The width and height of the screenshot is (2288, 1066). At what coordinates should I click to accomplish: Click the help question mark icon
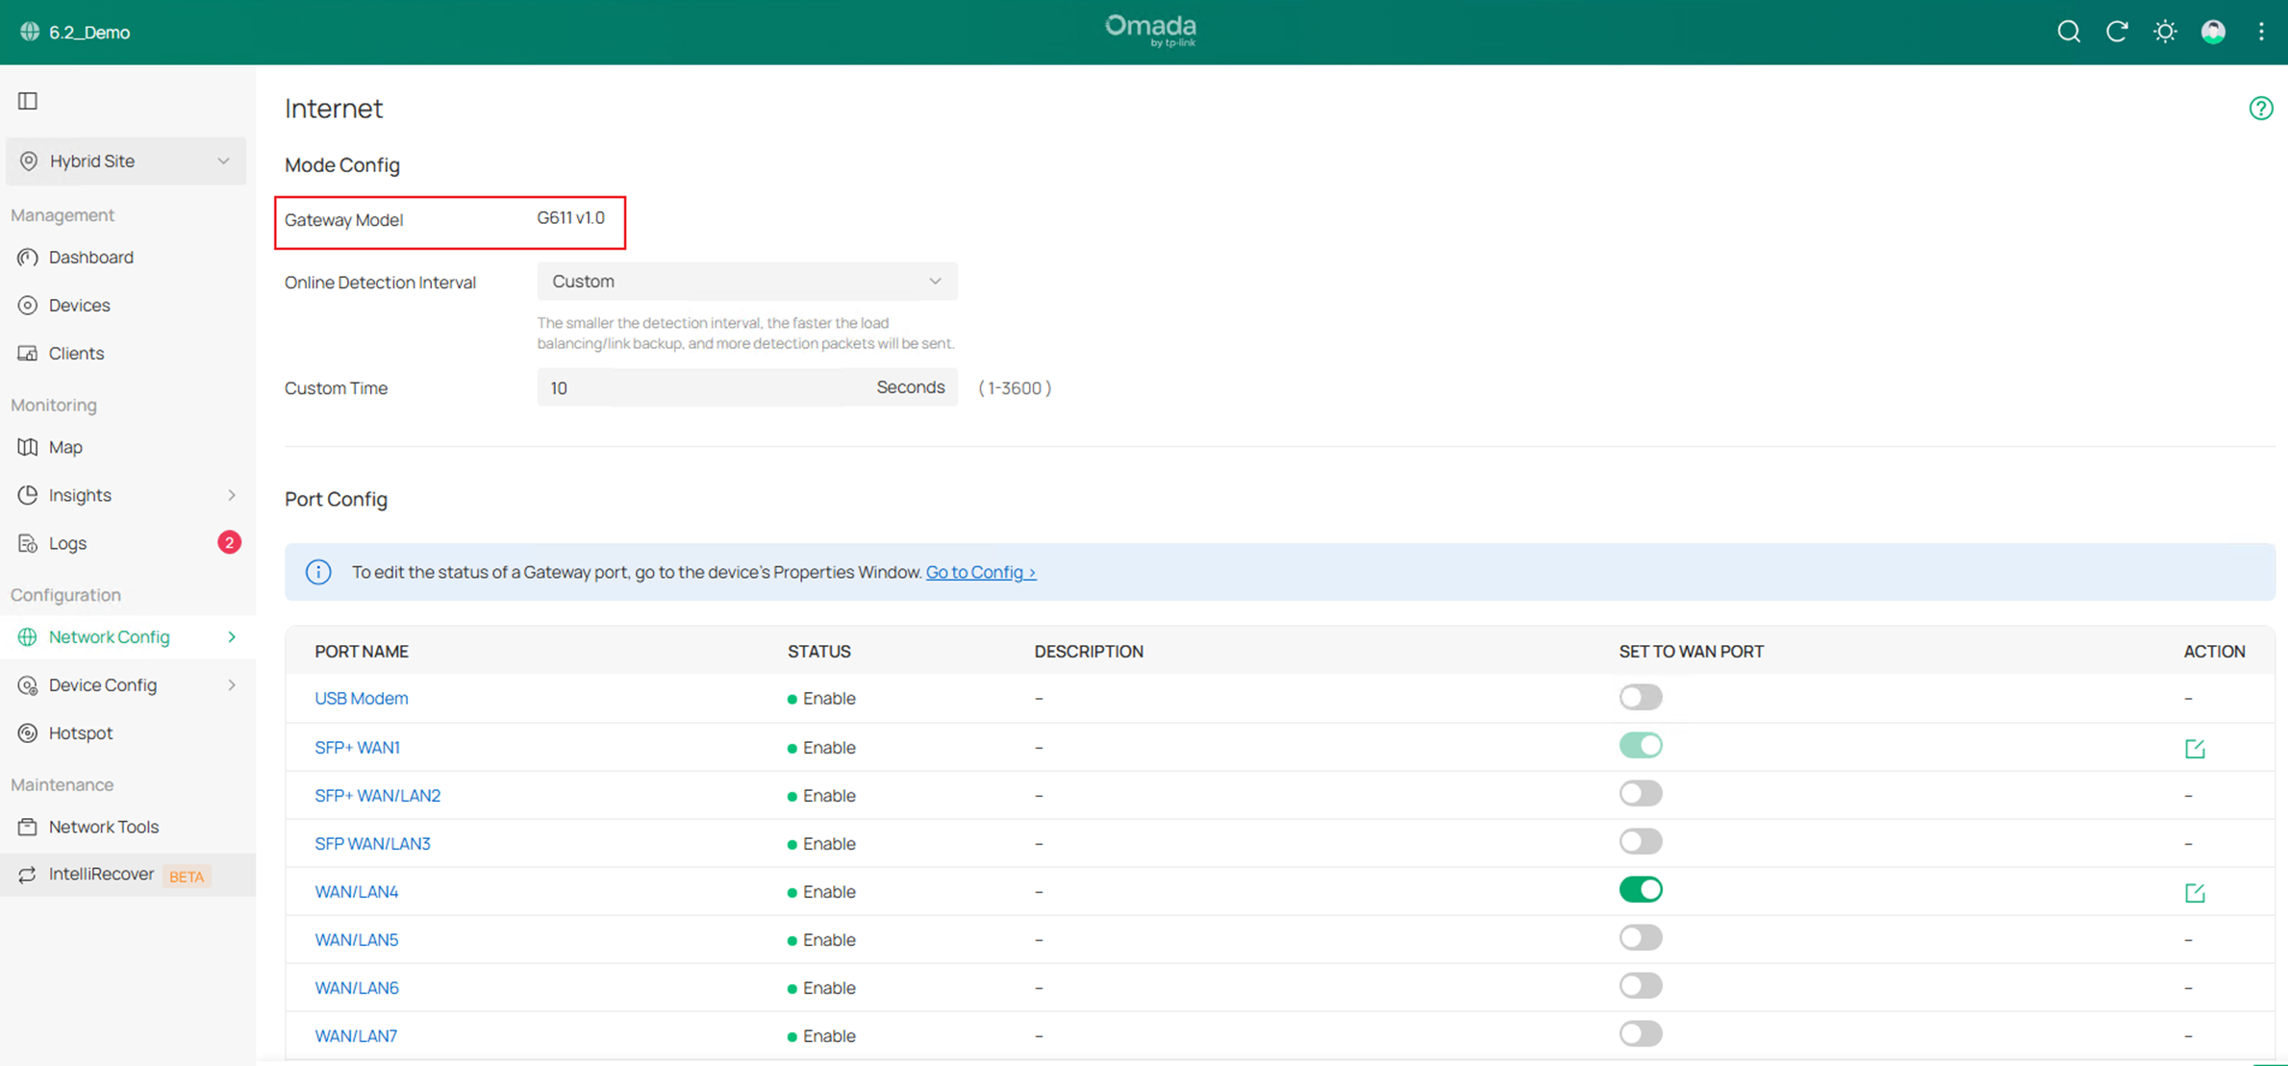tap(2260, 108)
